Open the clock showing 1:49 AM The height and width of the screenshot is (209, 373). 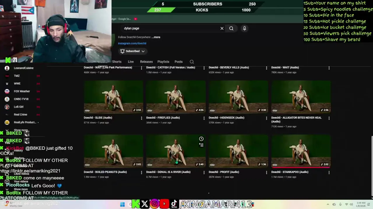point(361,204)
